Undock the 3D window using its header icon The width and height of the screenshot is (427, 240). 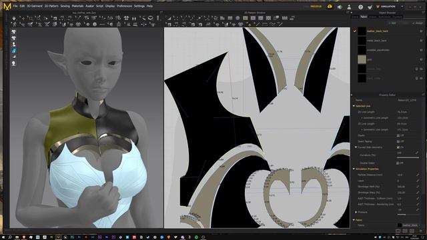click(x=161, y=13)
